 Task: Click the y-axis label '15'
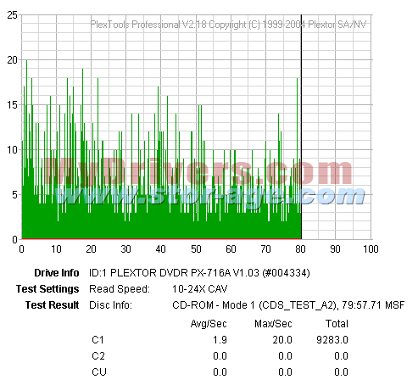[13, 105]
